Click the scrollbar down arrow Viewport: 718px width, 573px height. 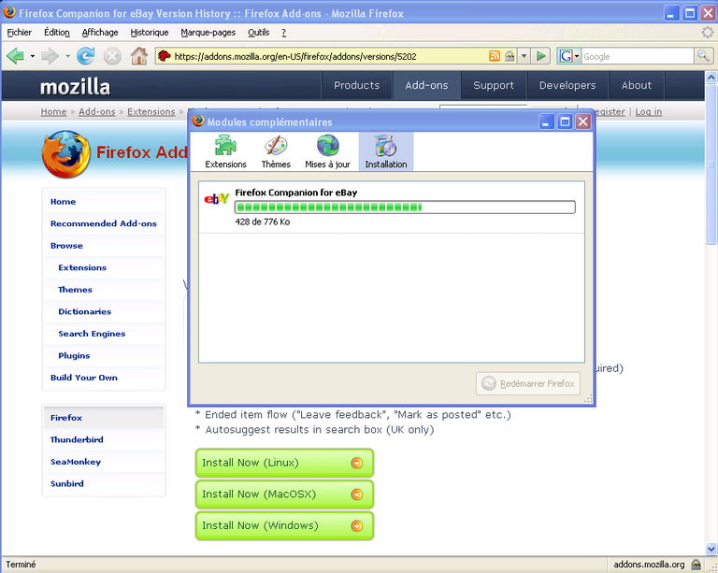[x=711, y=549]
